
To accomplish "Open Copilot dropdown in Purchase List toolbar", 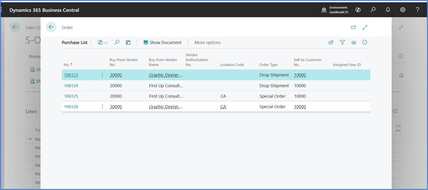I will 103,42.
